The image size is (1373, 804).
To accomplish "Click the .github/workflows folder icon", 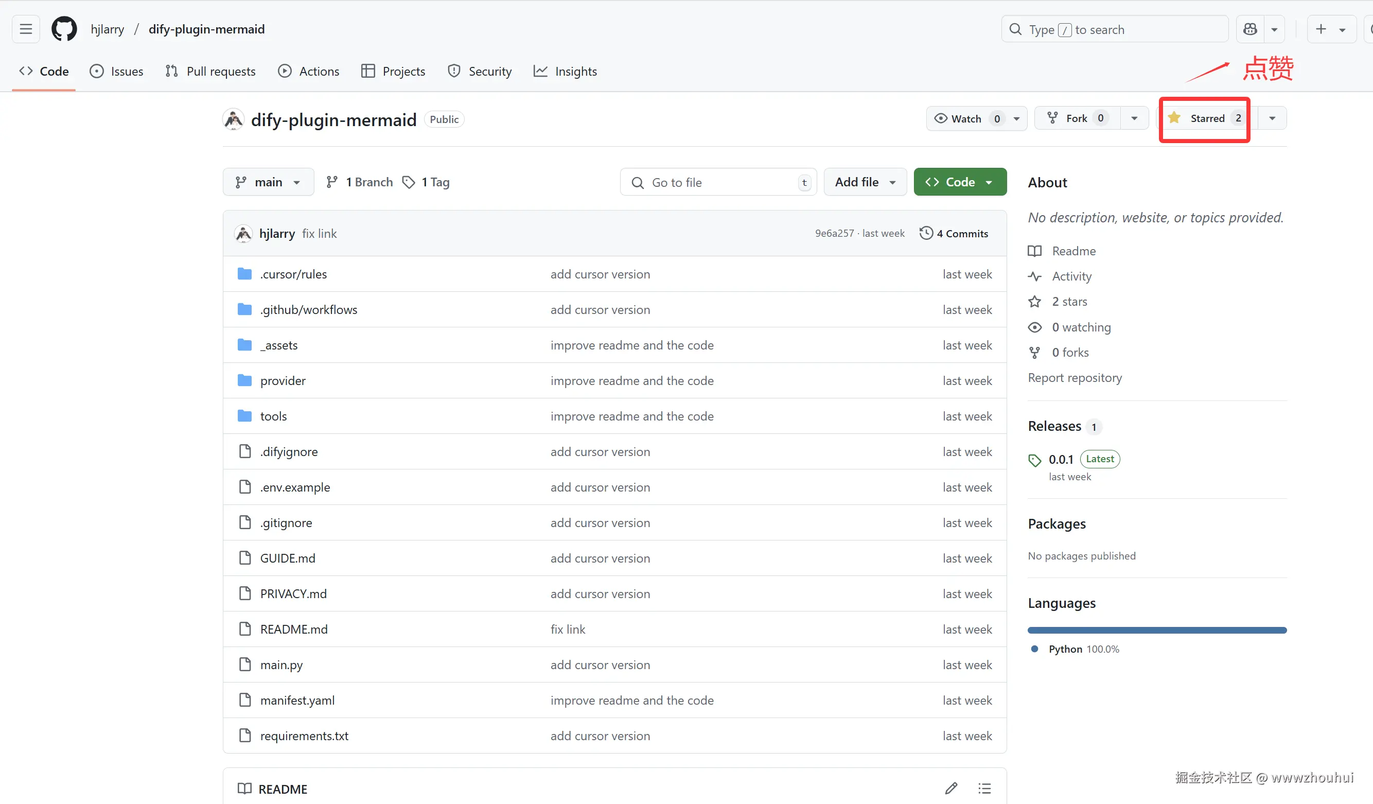I will (244, 309).
